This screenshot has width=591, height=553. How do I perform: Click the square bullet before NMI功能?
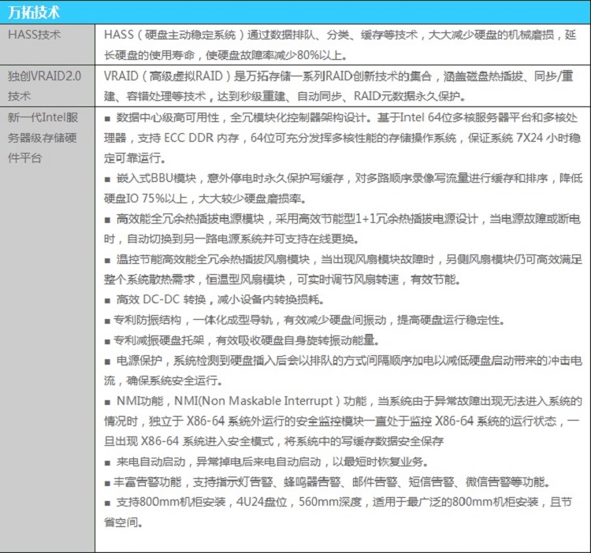108,402
